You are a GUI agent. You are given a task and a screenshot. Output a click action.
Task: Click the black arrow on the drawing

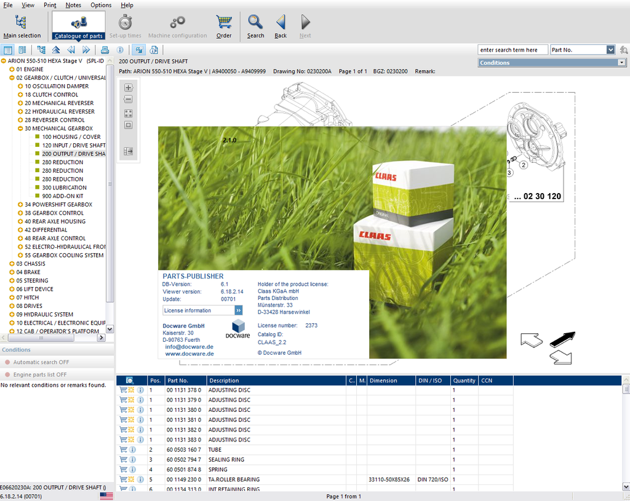[562, 339]
